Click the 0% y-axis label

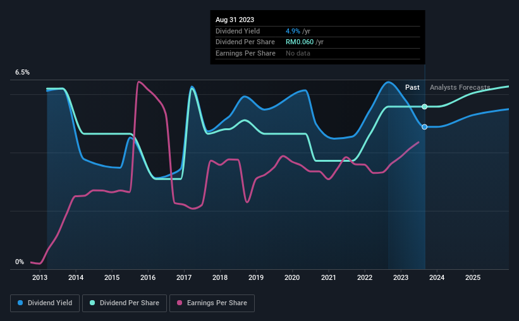click(20, 262)
